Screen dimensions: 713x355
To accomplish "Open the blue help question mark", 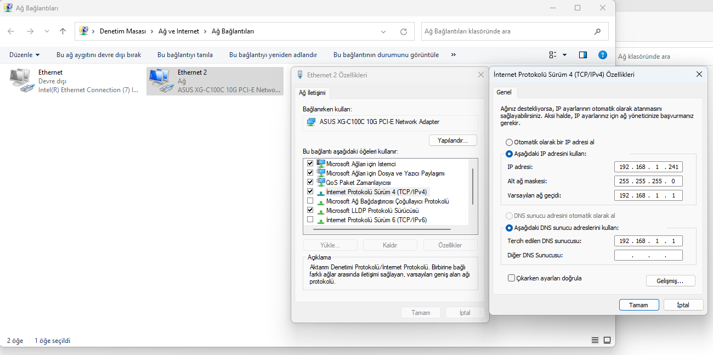I will click(602, 55).
